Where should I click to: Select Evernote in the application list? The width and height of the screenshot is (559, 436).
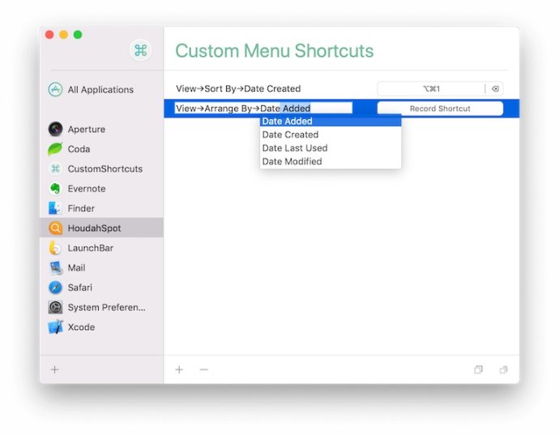[101, 189]
